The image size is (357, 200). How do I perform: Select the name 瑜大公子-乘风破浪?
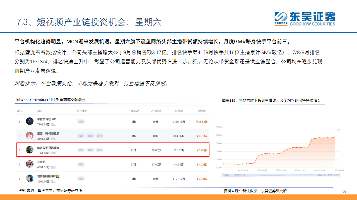pyautogui.click(x=48, y=148)
